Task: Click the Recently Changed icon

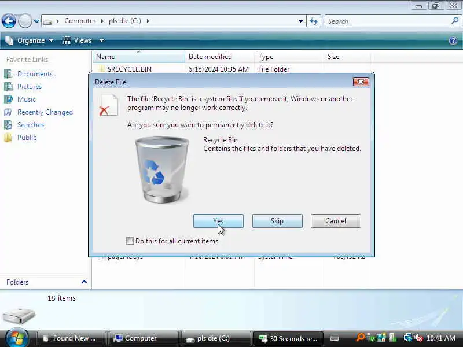Action: pyautogui.click(x=8, y=112)
